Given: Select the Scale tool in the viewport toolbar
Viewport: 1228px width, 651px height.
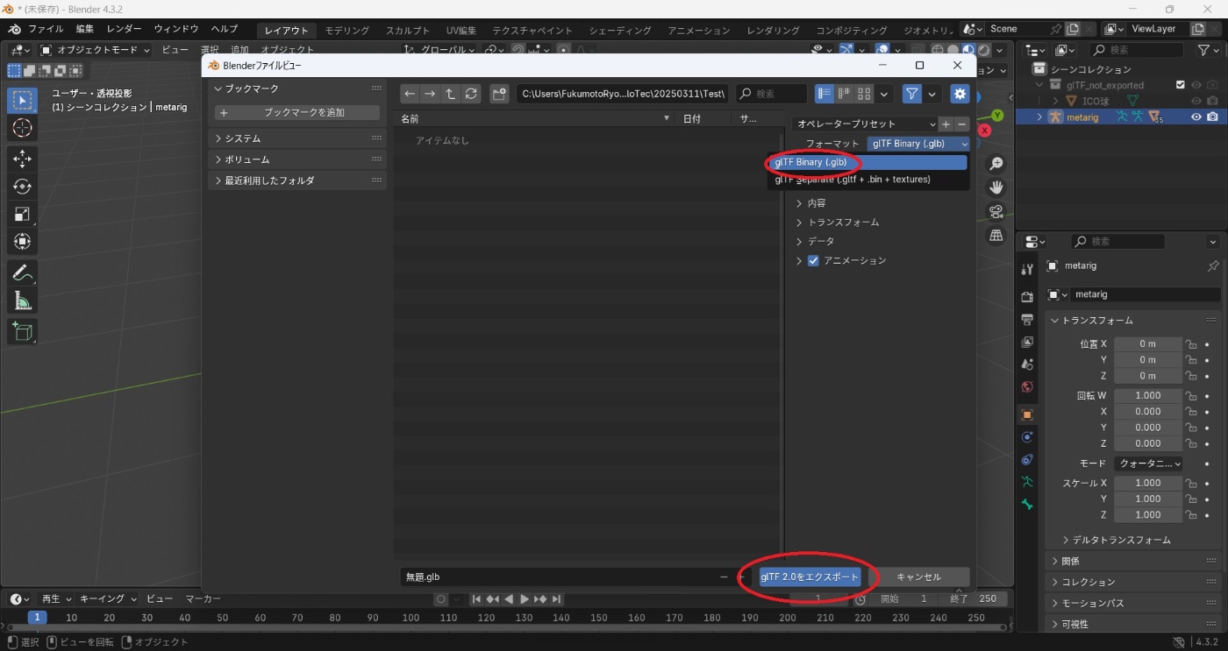Looking at the screenshot, I should click(x=23, y=215).
